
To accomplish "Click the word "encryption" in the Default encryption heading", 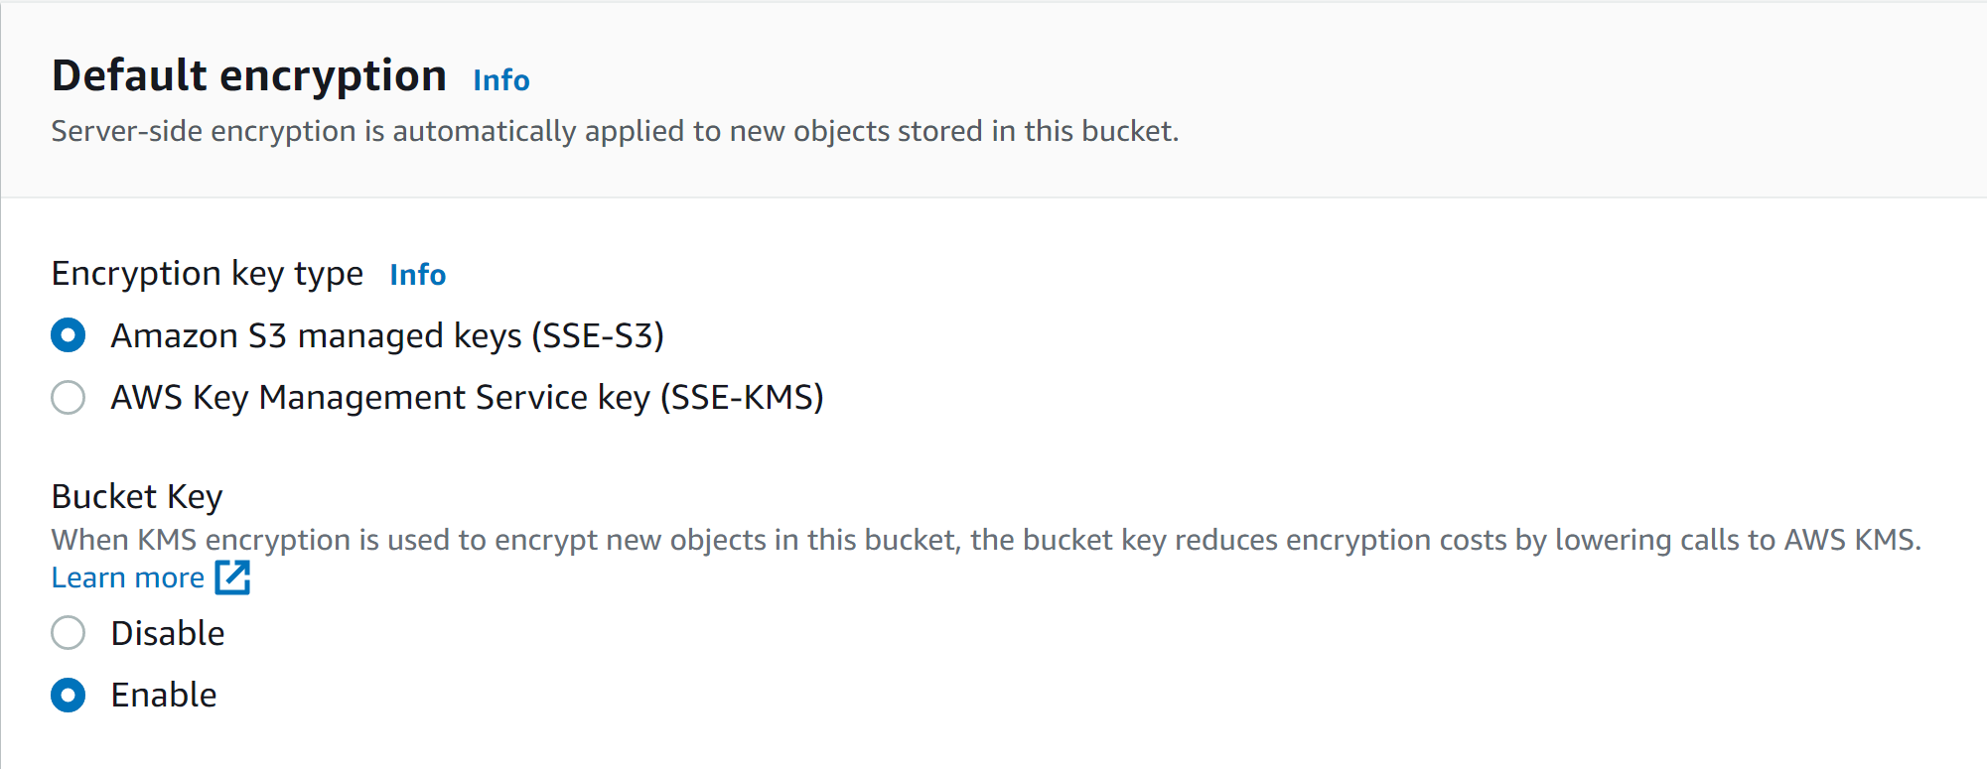I will [x=333, y=76].
